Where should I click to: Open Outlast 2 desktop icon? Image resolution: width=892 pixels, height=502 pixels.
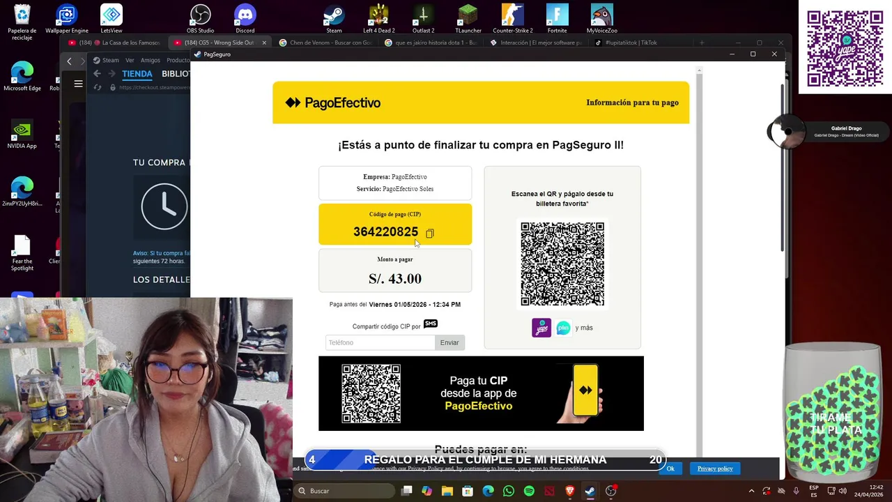[x=423, y=20]
